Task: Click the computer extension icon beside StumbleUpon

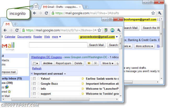Action: [x=106, y=30]
